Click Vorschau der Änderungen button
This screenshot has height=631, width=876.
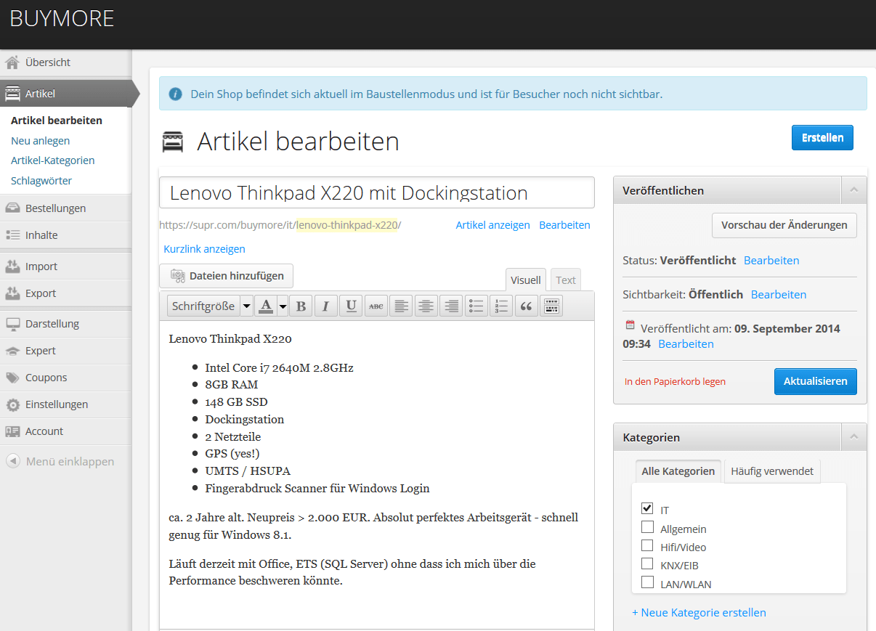click(x=784, y=225)
